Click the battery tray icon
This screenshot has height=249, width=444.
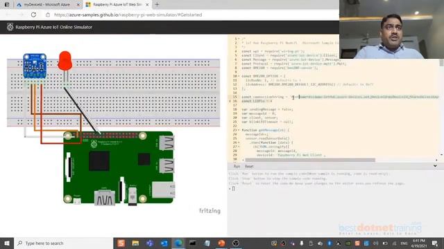(x=385, y=243)
